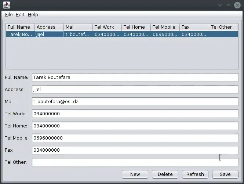The image size is (244, 184).
Task: Click the Address column header
Action: [x=49, y=27]
